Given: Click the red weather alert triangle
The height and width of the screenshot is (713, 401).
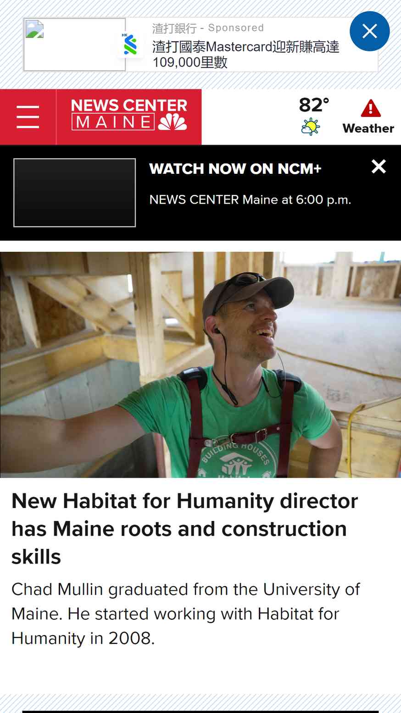Looking at the screenshot, I should [x=371, y=109].
